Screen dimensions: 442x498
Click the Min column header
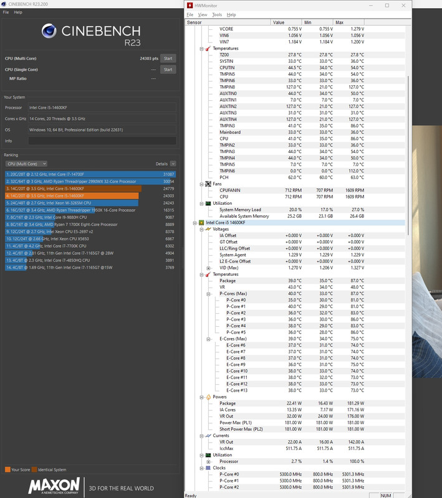317,22
